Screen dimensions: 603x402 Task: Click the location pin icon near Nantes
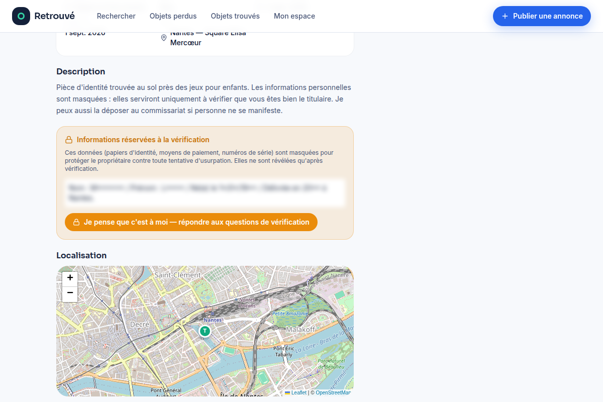coord(163,38)
